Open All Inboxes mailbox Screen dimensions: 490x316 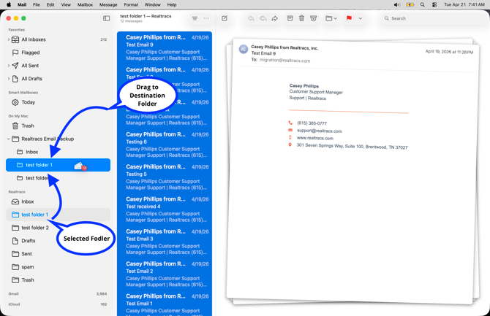(58, 39)
